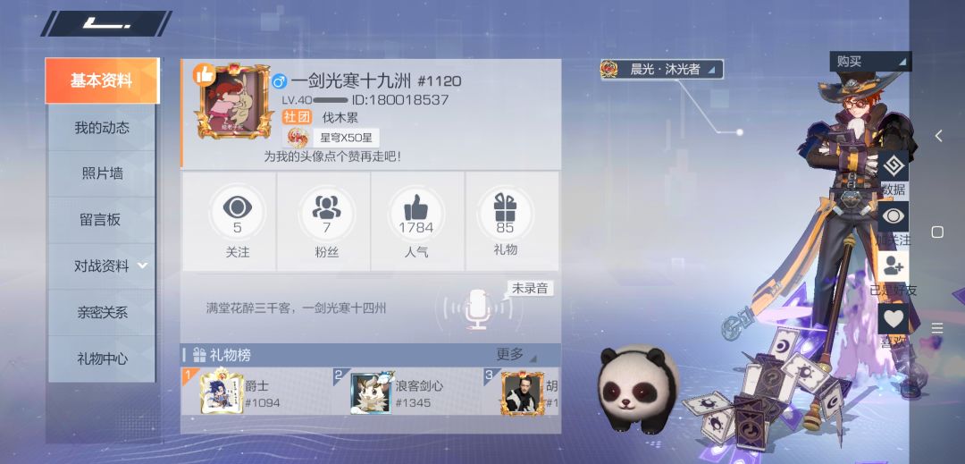This screenshot has width=965, height=464.
Task: Switch to the 照片墙 tab
Action: 102,174
